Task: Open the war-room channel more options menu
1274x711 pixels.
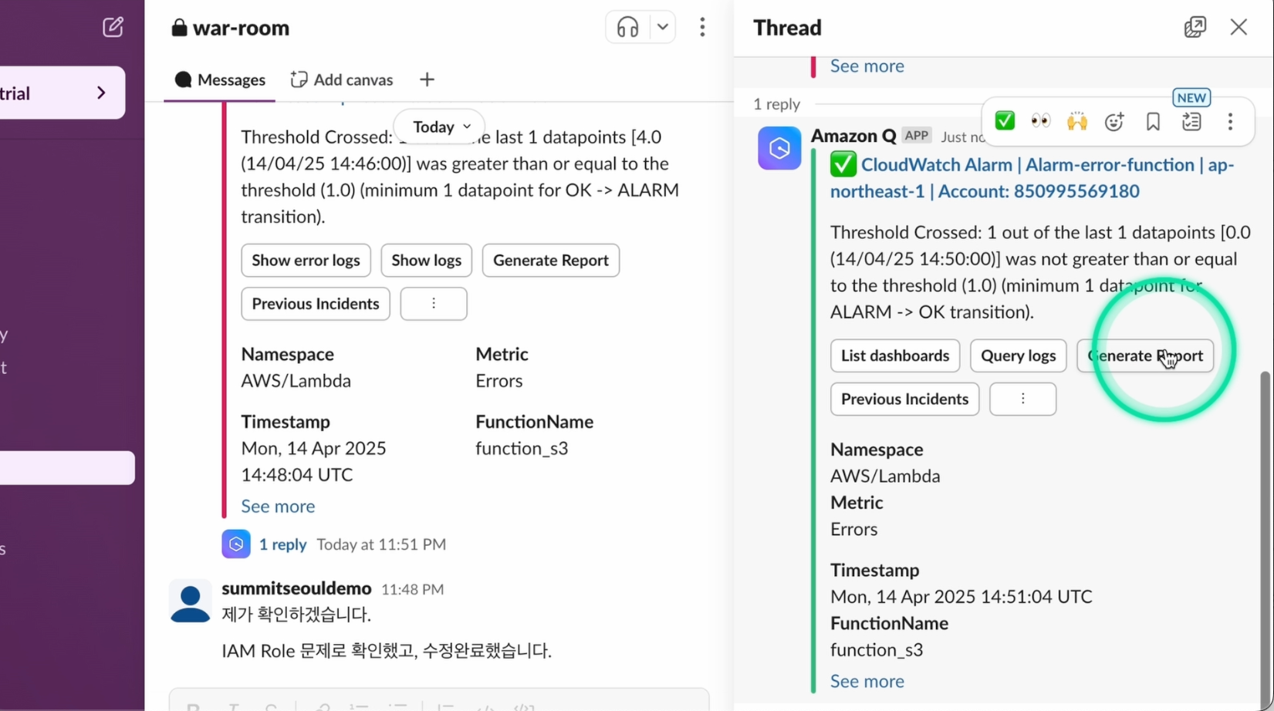Action: coord(702,28)
